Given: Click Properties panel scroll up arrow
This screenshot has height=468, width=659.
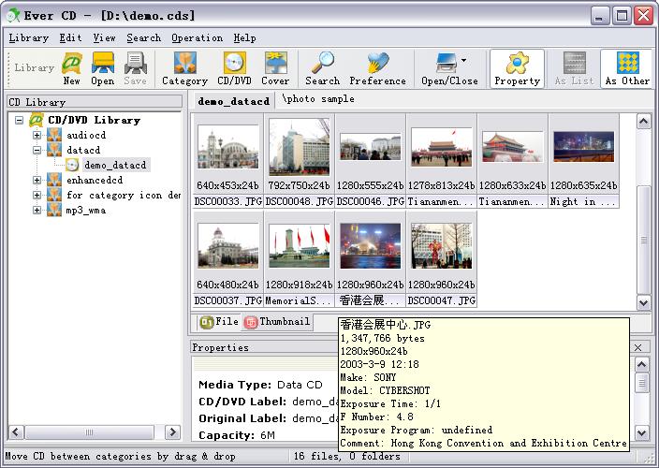Looking at the screenshot, I should point(642,365).
